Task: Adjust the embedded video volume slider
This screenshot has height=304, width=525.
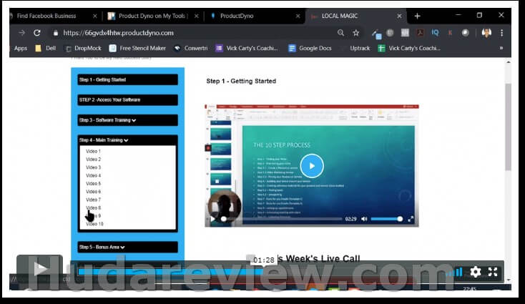Action: click(386, 219)
